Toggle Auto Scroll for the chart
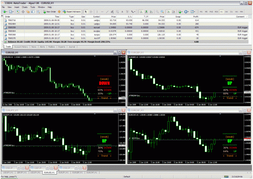This screenshot has height=179, width=253. 168,12
